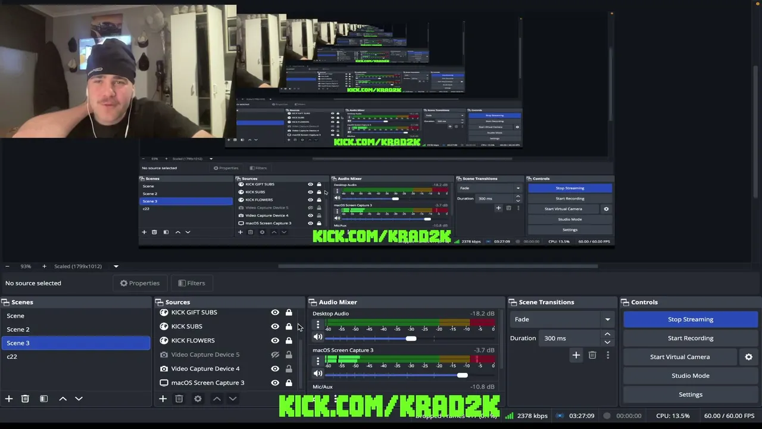Hide the KICK GIFT SUBS source
Screen dimensions: 762x429
275,312
